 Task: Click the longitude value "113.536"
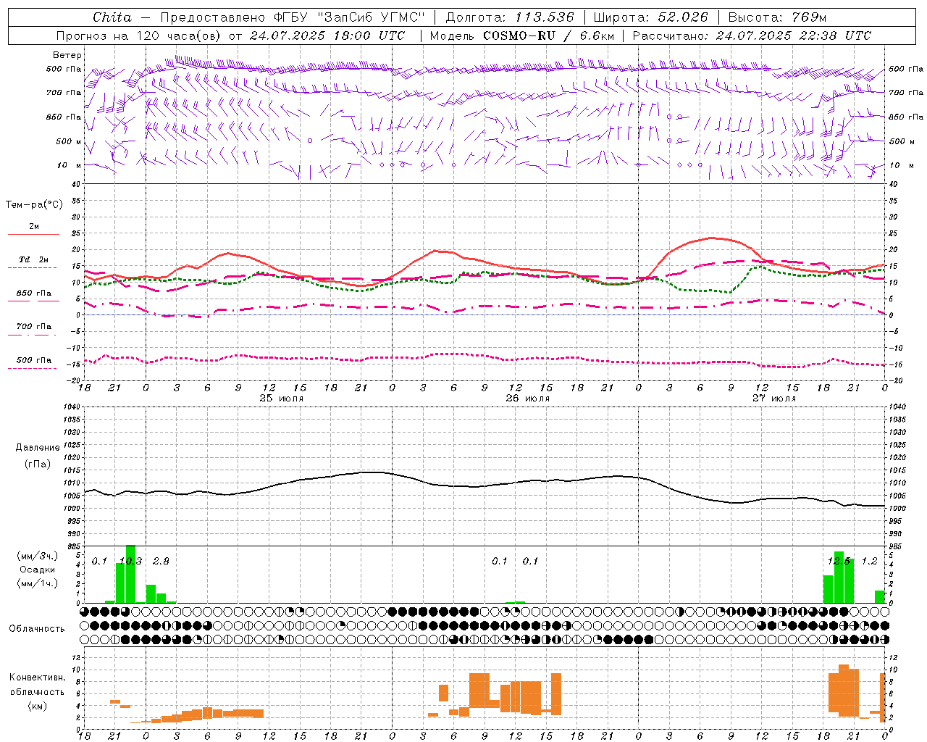tap(545, 17)
